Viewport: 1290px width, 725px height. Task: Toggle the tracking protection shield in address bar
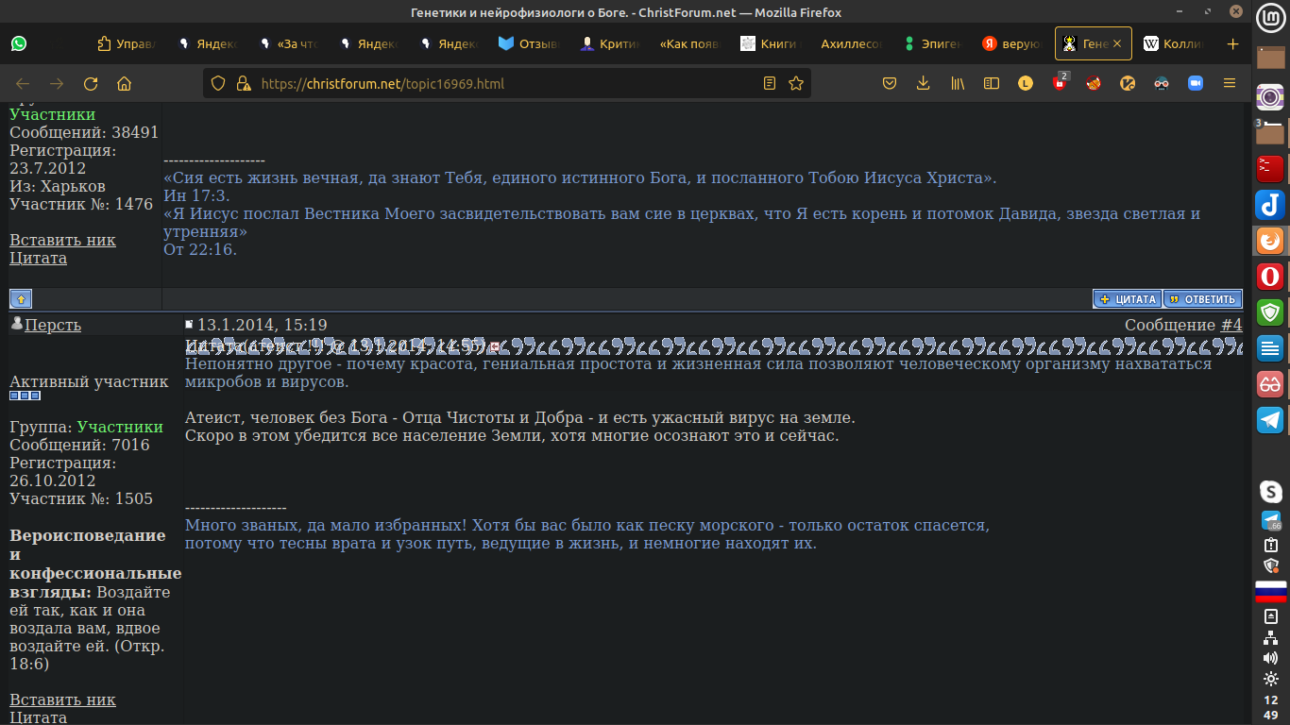217,83
